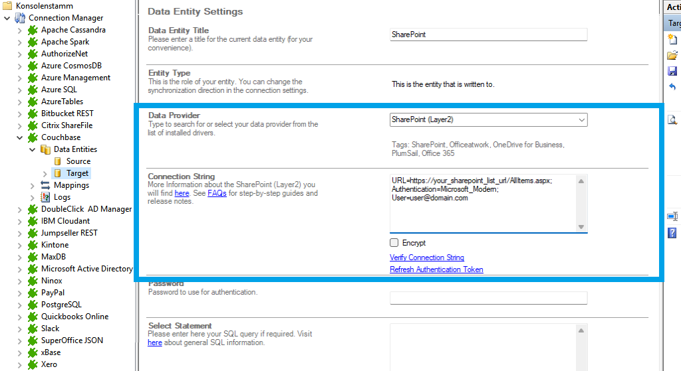Click the Data Entities folder icon
This screenshot has height=371, width=681.
coord(45,149)
